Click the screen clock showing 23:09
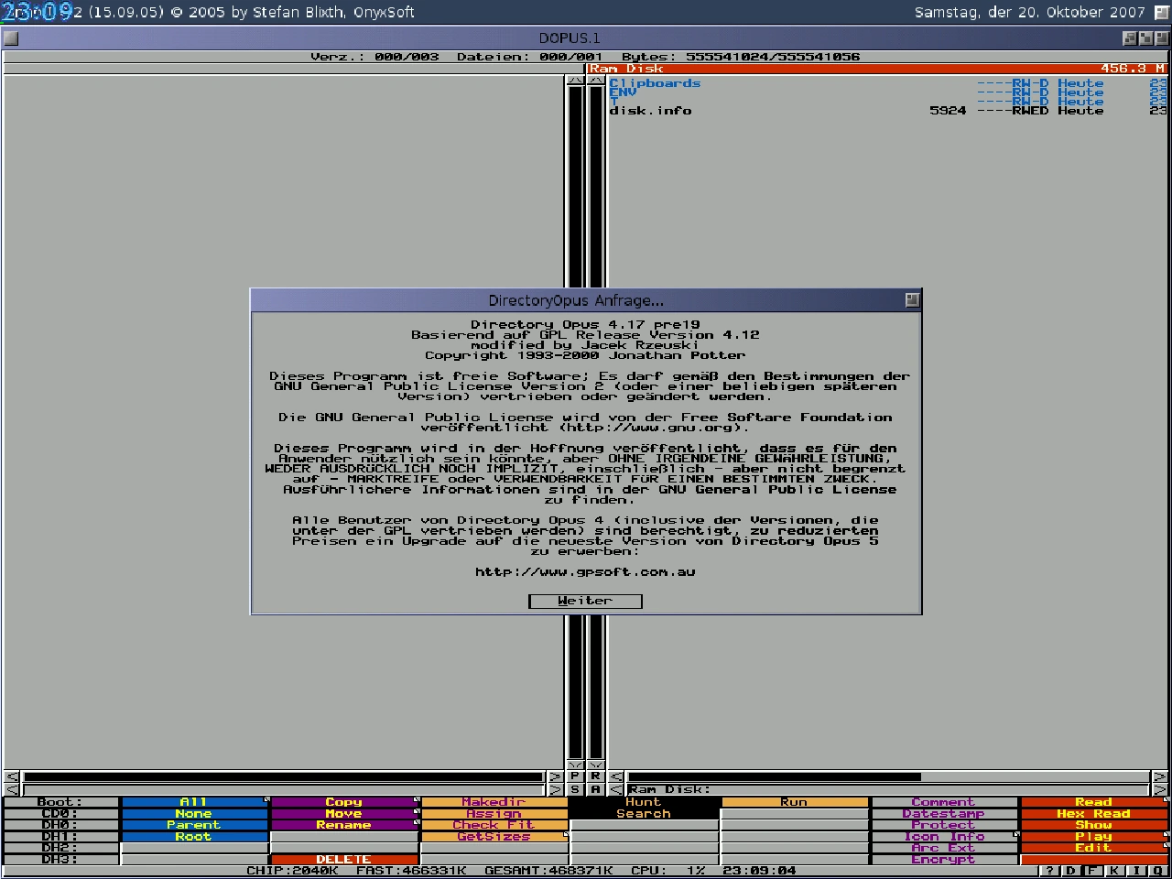The image size is (1172, 879). coord(38,12)
